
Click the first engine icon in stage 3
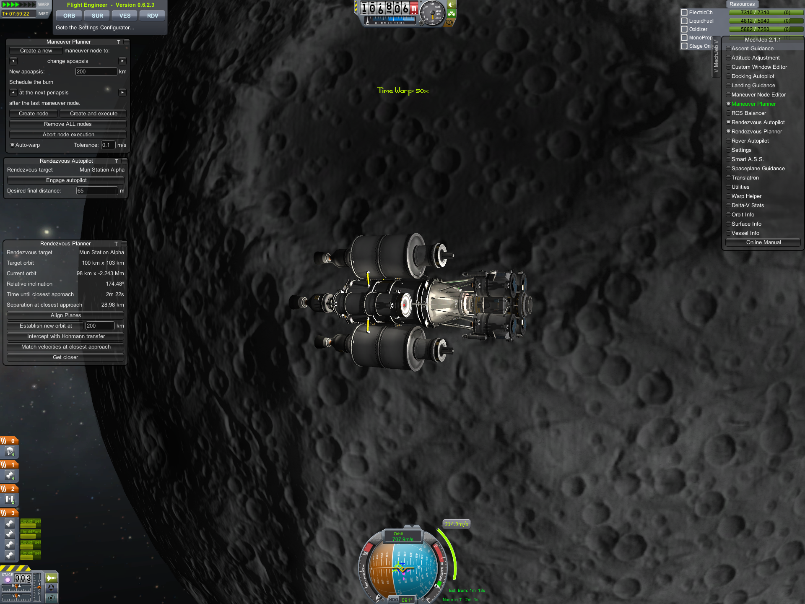click(x=10, y=523)
